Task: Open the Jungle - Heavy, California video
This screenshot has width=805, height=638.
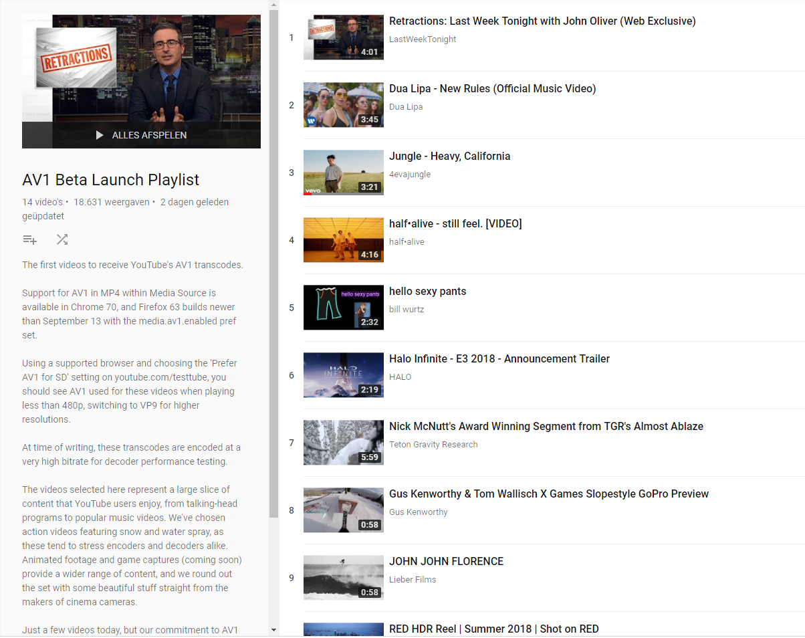Action: coord(449,156)
